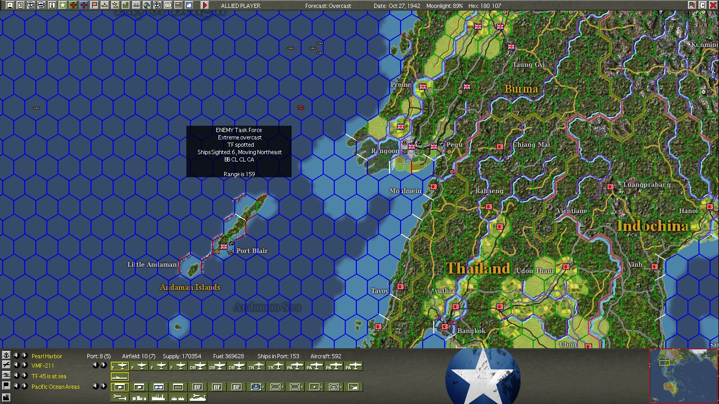Click the 'Date: Oct 27, 1942' text
Viewport: 719px width, 404px height.
click(396, 6)
